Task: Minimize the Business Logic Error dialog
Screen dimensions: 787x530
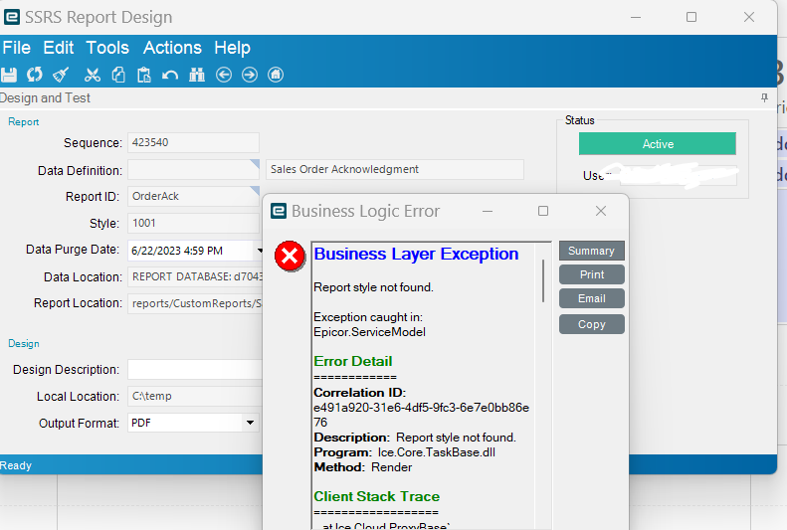Action: pos(487,211)
